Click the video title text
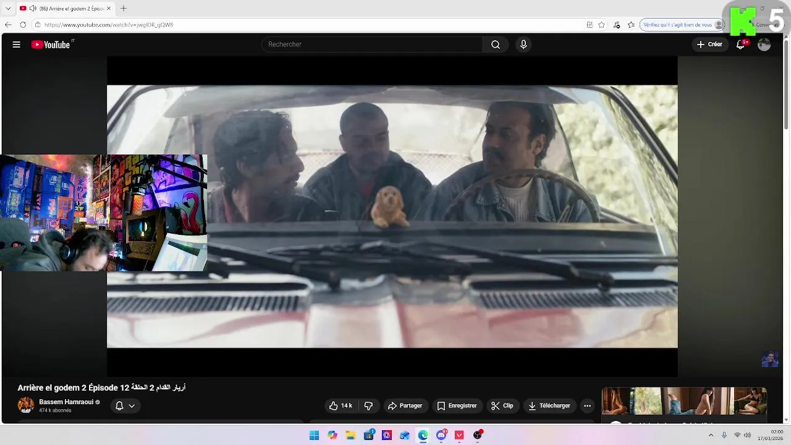Image resolution: width=791 pixels, height=445 pixels. 101,388
